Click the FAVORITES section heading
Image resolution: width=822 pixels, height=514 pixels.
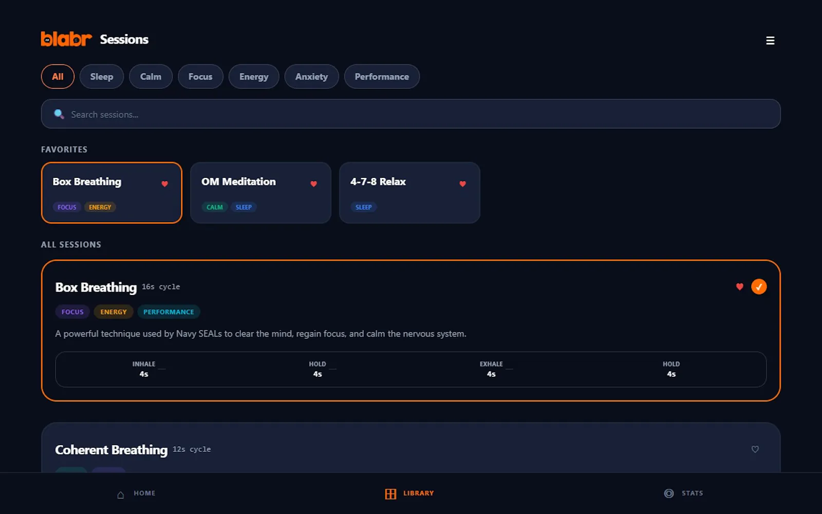(64, 150)
